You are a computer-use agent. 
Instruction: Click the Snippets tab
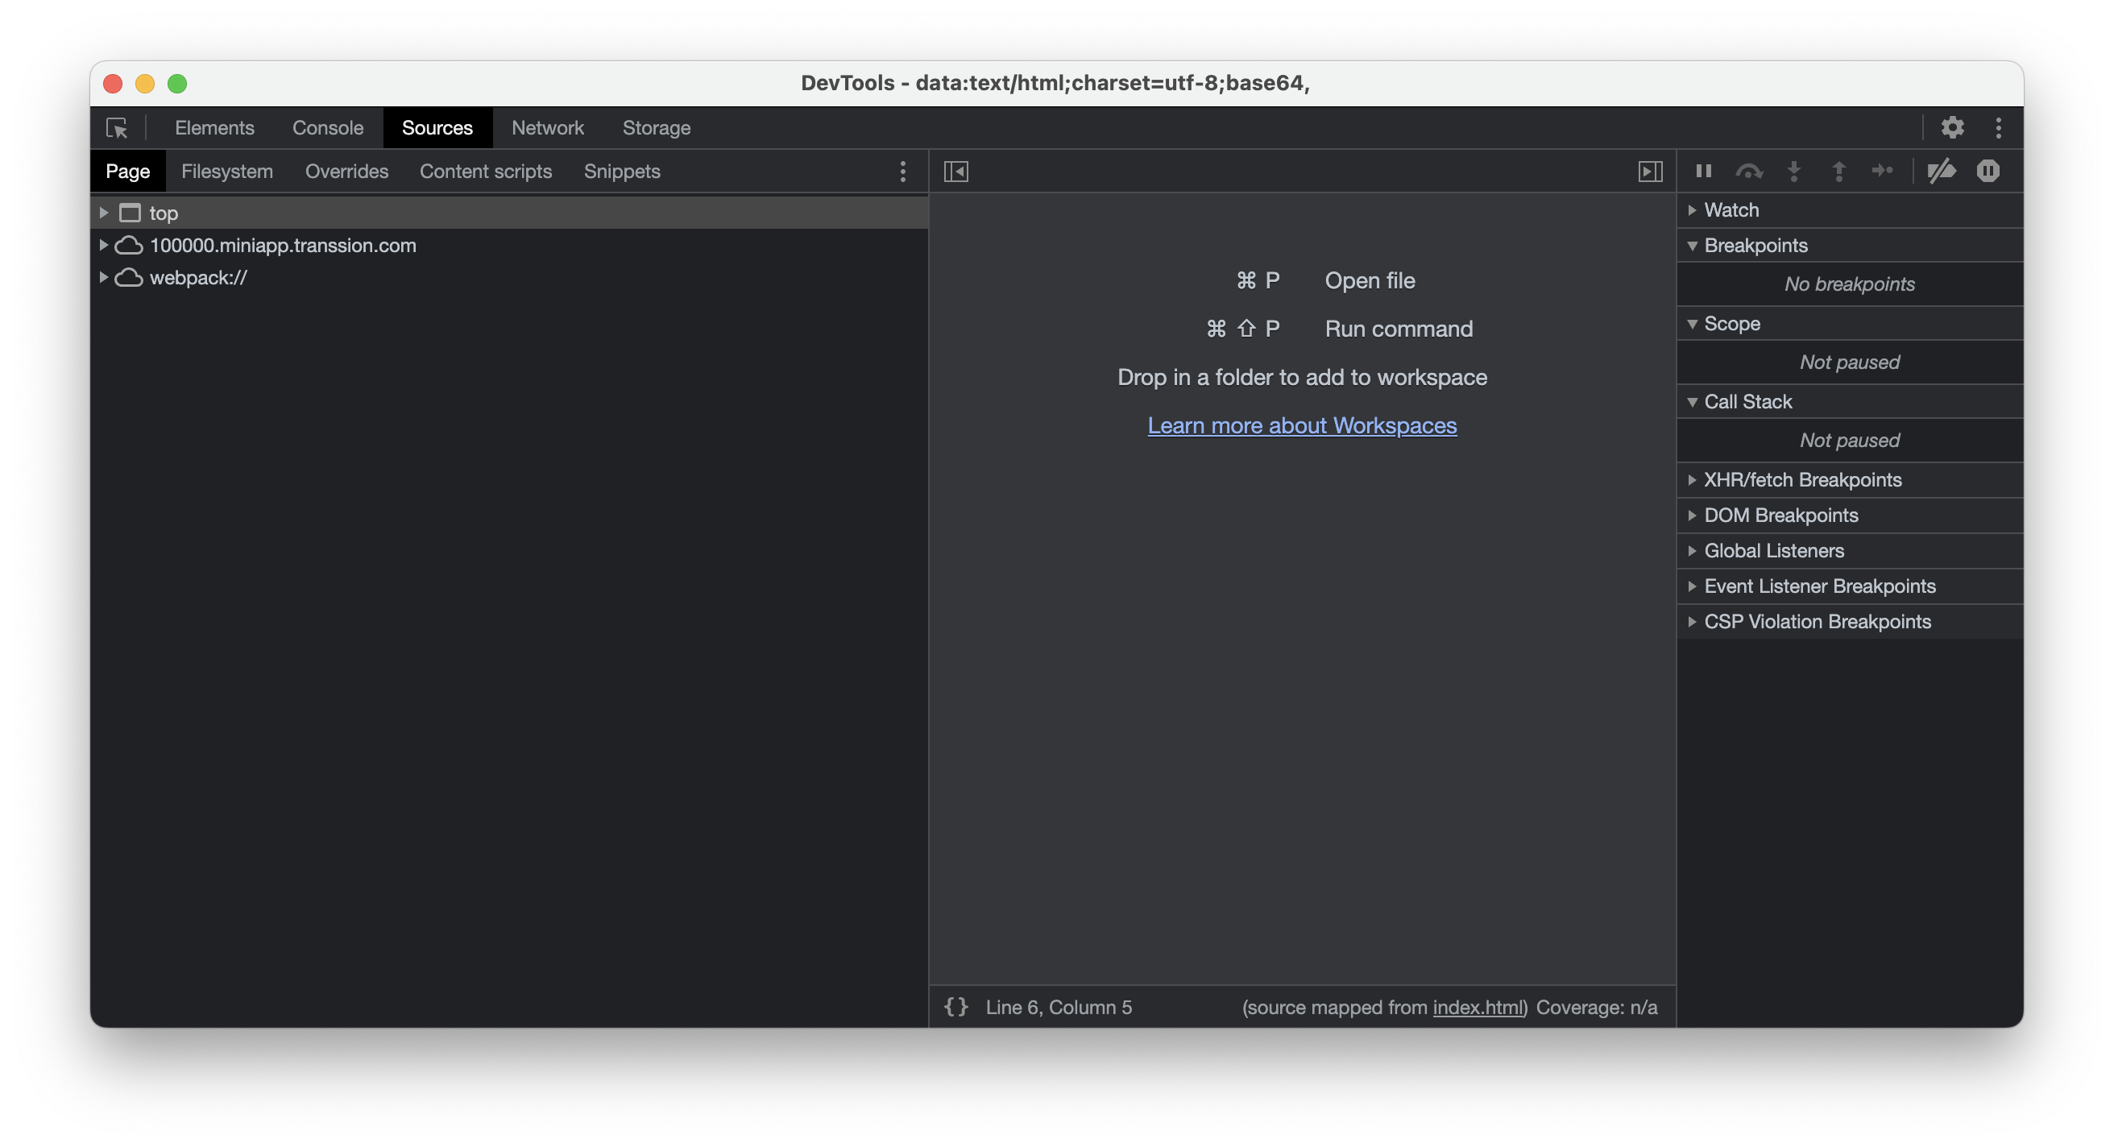point(621,171)
